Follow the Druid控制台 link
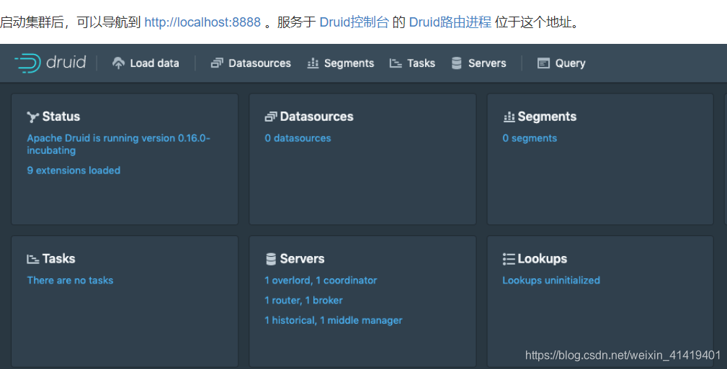 click(x=354, y=22)
